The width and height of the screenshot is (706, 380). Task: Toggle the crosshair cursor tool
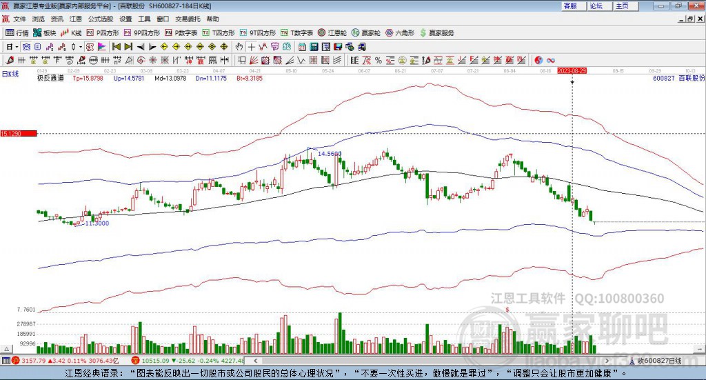coord(252,47)
